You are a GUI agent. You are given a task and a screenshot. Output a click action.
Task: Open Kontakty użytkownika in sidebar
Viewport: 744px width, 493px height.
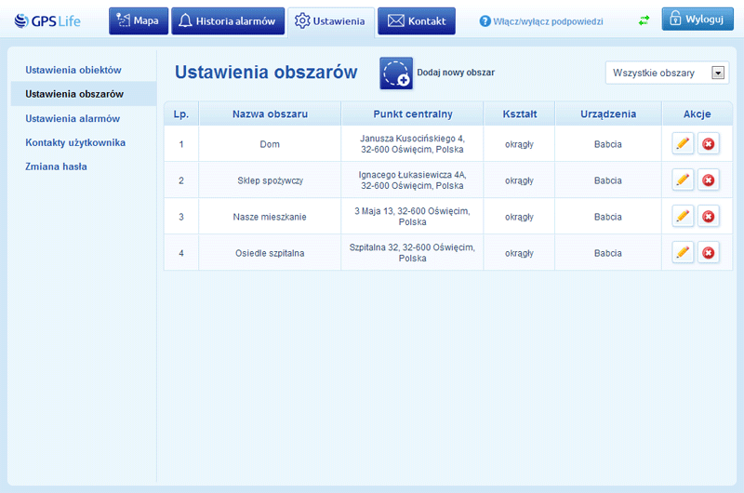[75, 142]
